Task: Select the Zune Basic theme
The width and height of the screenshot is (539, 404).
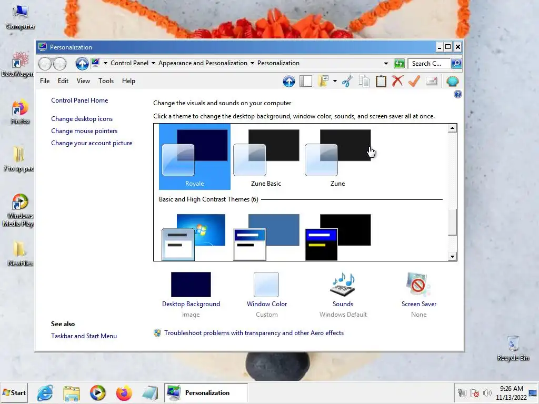Action: (x=266, y=157)
